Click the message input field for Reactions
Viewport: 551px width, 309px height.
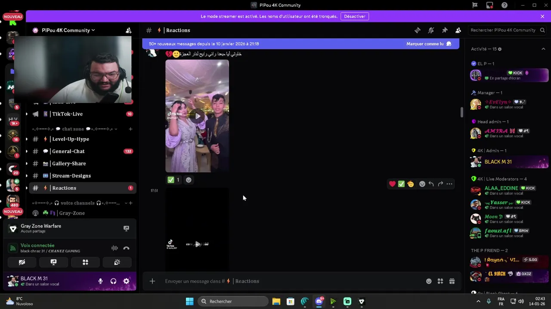(x=291, y=281)
